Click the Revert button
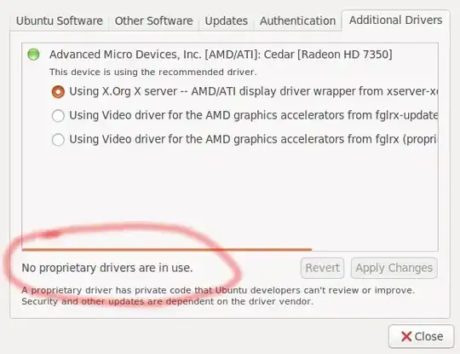 (x=322, y=268)
